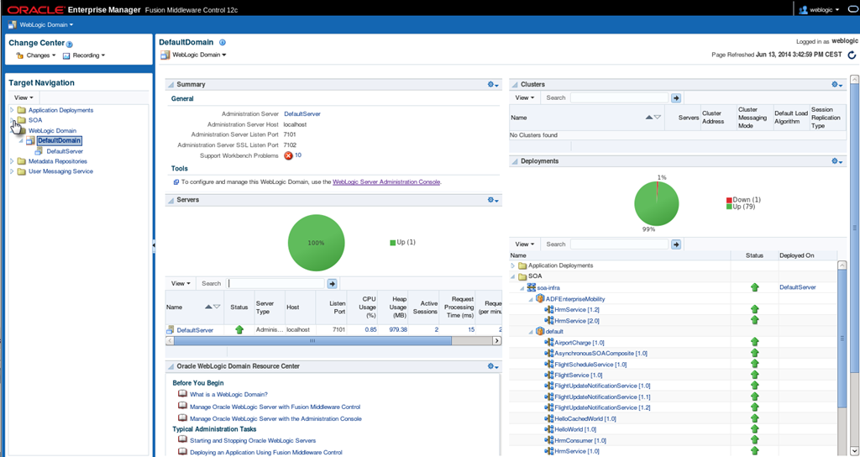Screen dimensions: 860x457
Task: Collapse the Summary panel
Action: click(x=170, y=85)
